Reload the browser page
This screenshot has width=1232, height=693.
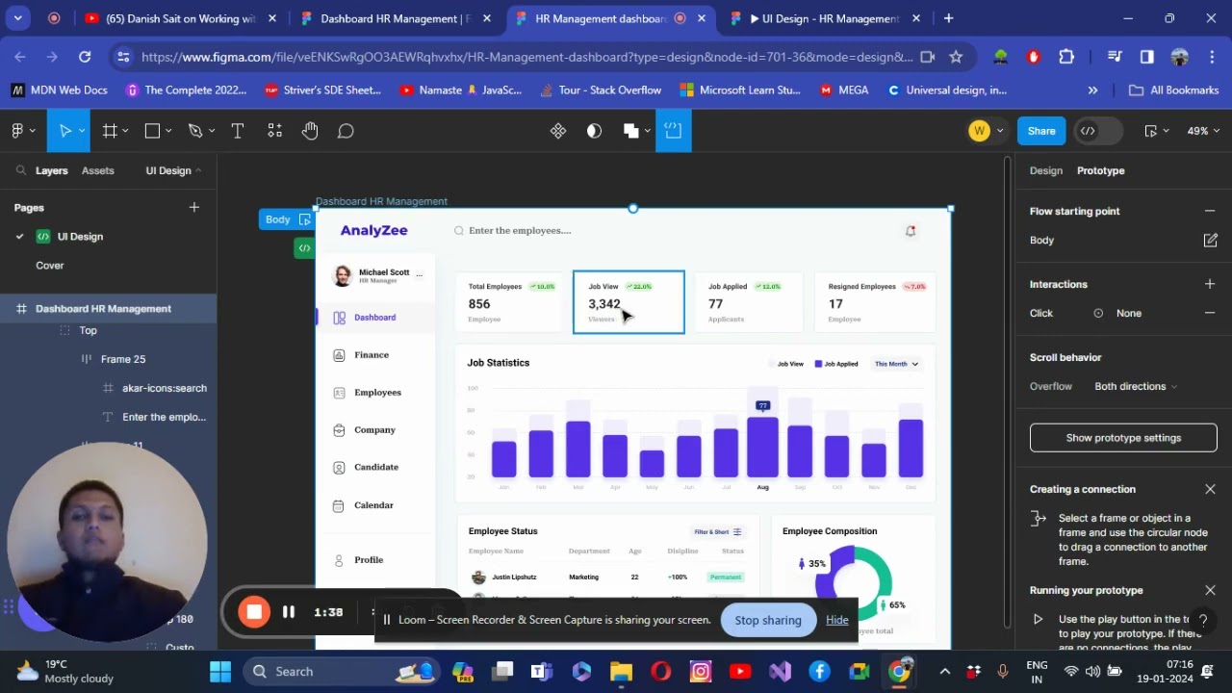(85, 57)
